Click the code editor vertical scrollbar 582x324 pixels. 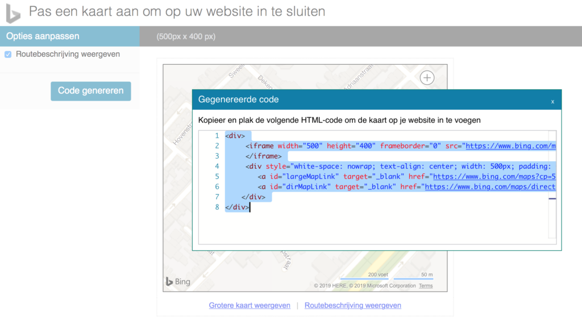click(552, 185)
